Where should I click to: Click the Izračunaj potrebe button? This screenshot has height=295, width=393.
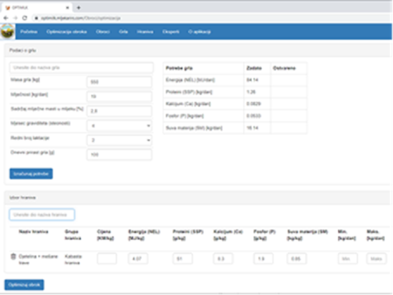[x=31, y=174]
